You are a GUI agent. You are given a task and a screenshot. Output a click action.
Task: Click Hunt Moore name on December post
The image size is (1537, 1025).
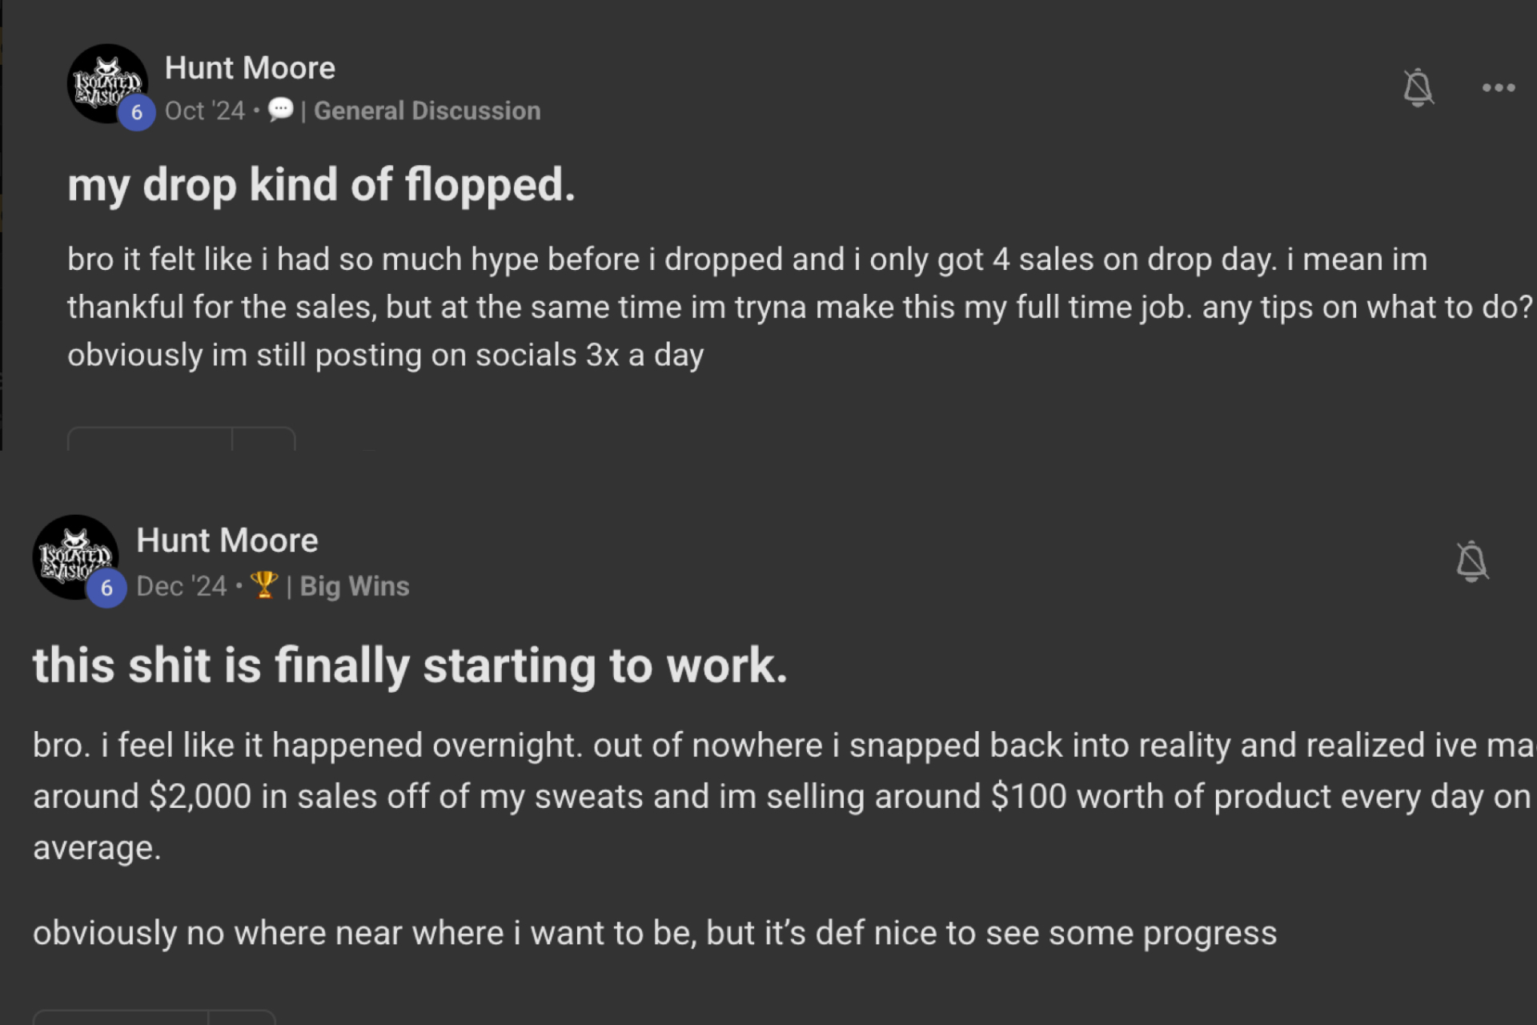(x=227, y=541)
